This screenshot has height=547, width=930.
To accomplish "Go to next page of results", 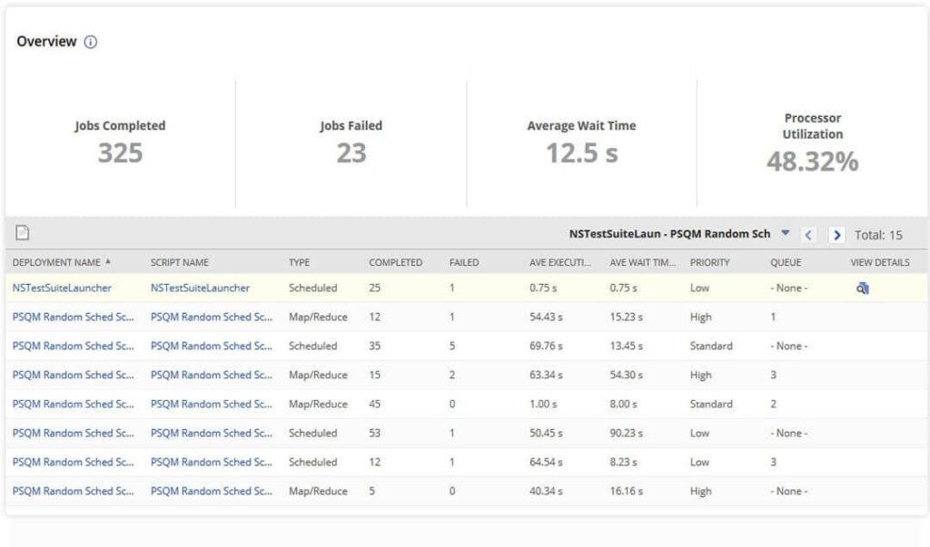I will 836,235.
